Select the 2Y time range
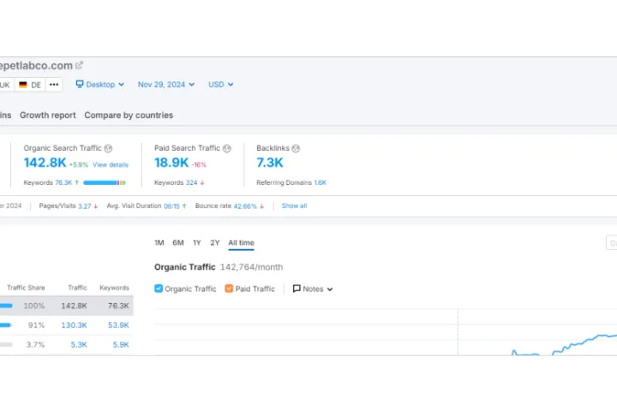 coord(215,242)
